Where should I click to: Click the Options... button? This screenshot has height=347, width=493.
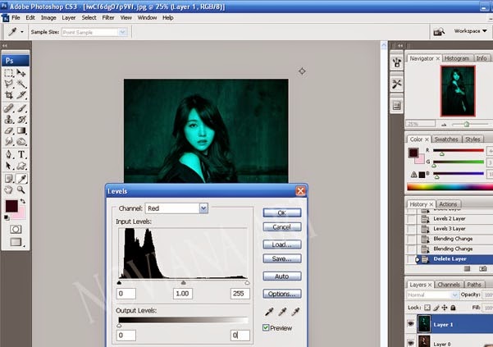point(282,294)
